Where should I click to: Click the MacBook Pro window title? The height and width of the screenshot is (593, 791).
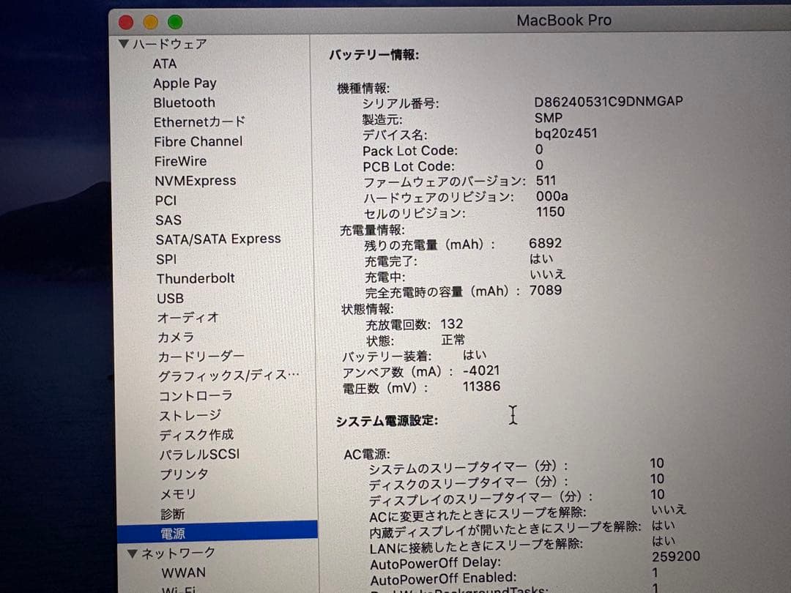(x=564, y=20)
